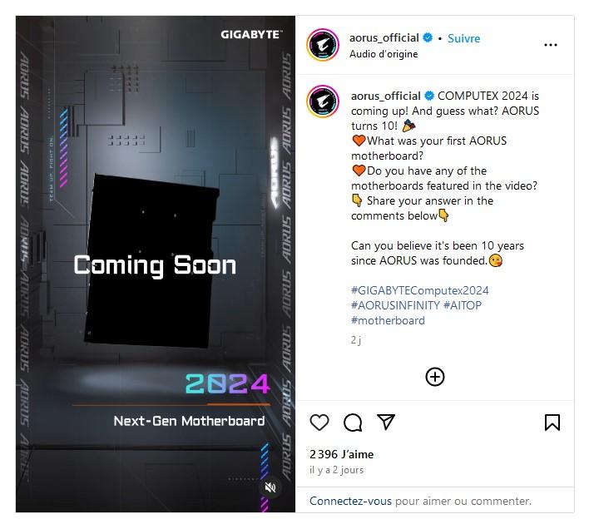
Task: Open hashtag #AITOP
Action: pos(463,305)
